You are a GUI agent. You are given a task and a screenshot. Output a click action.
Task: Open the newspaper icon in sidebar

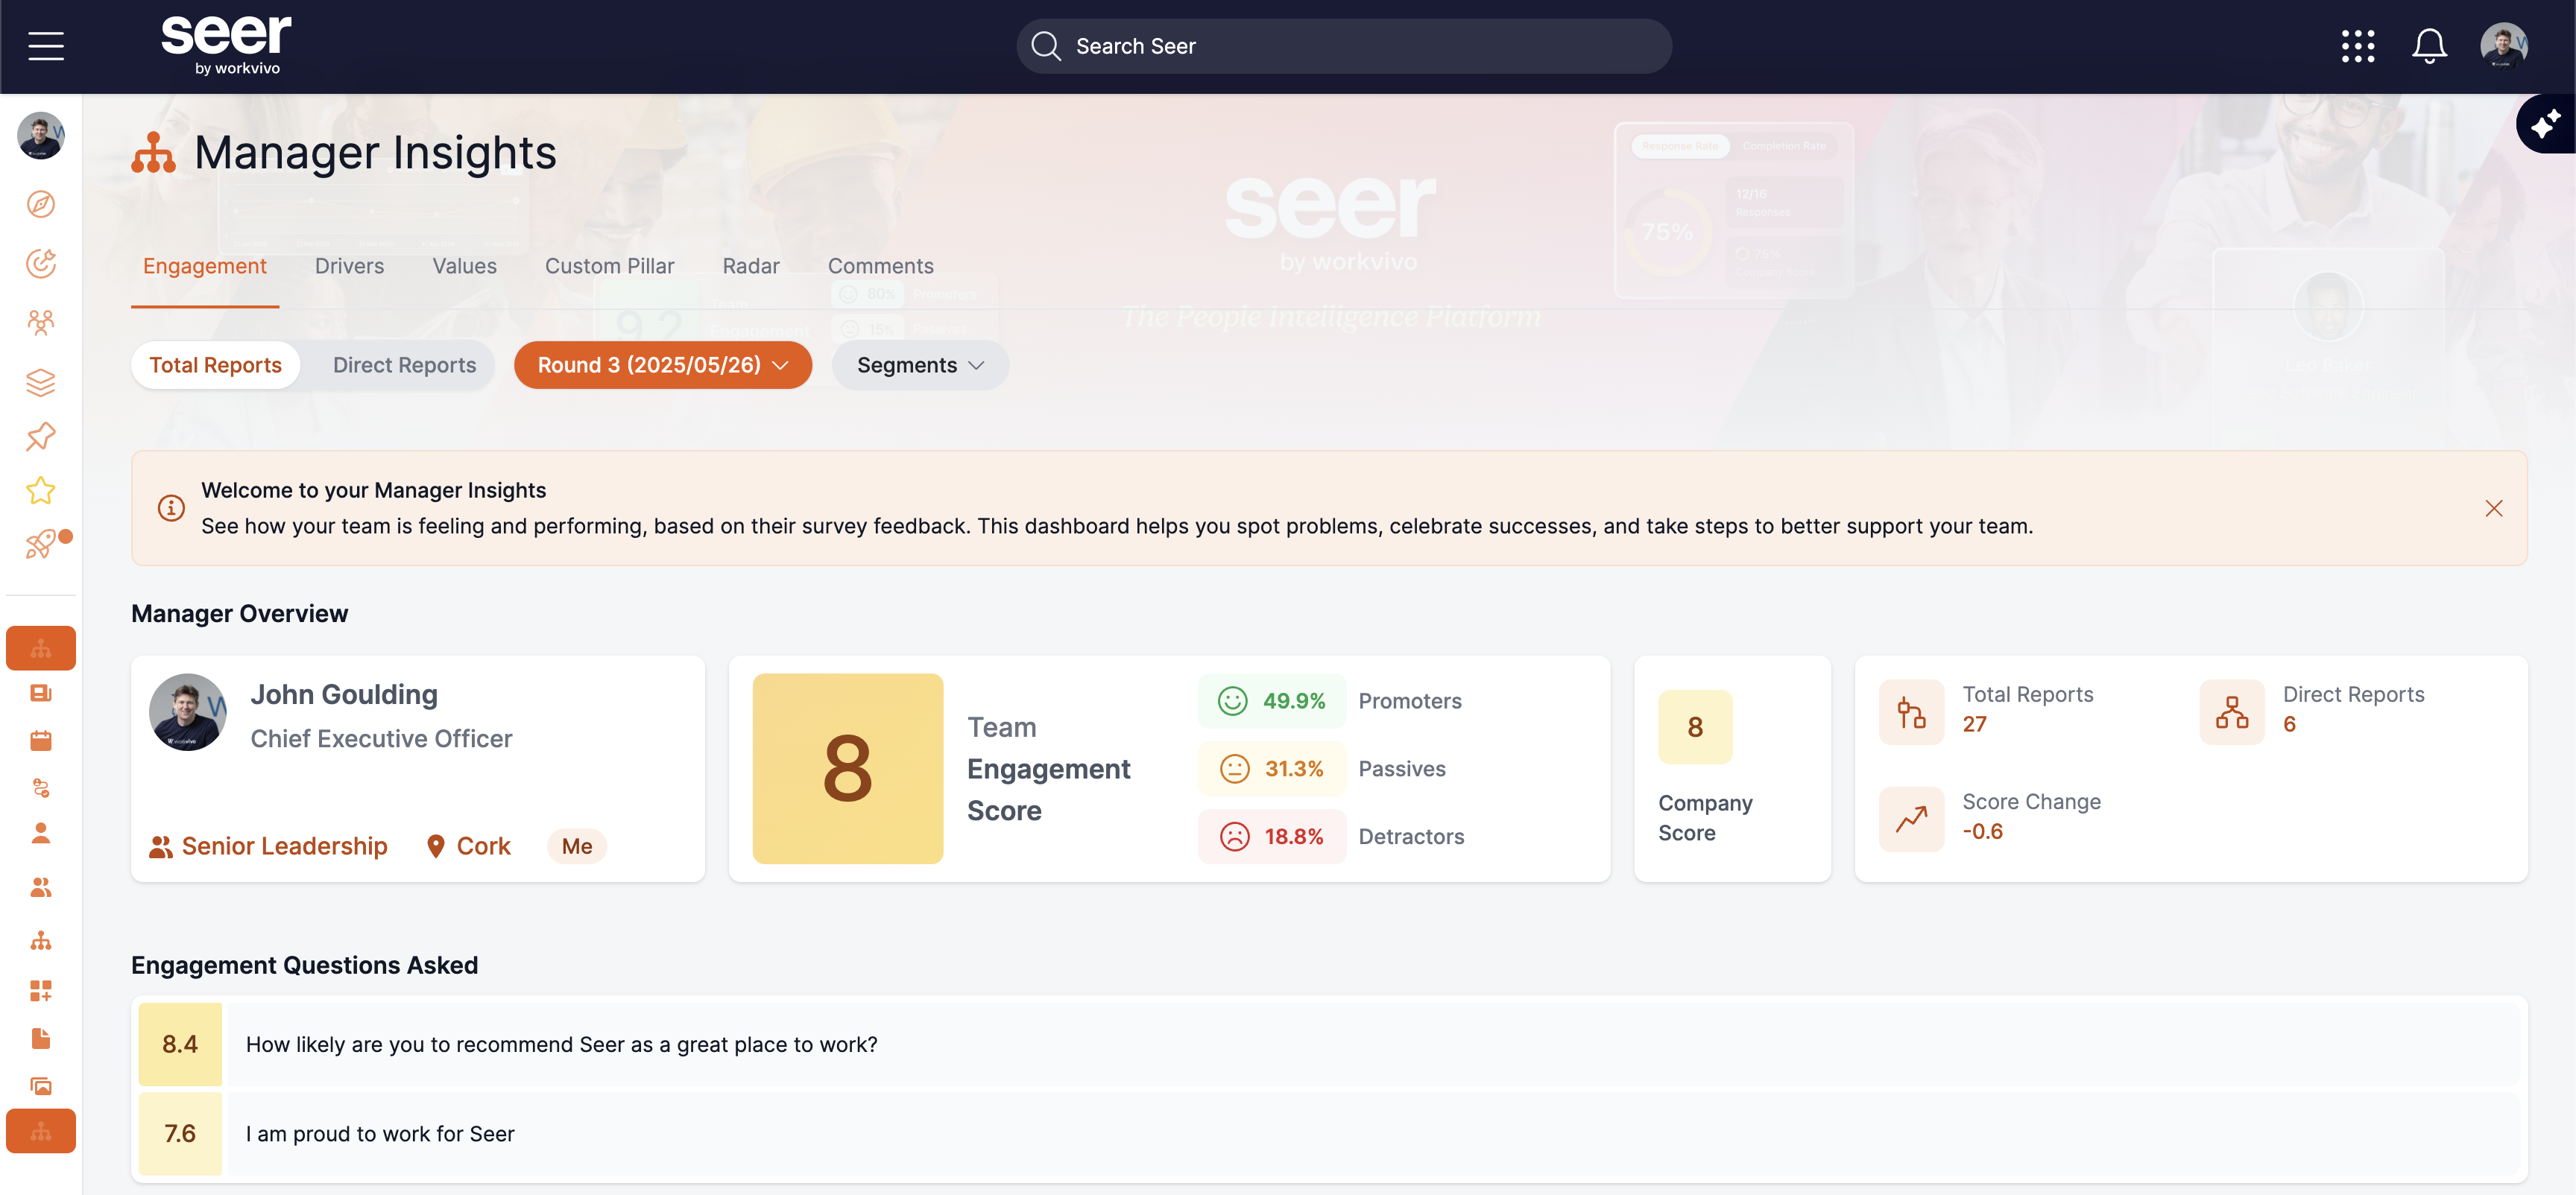[x=41, y=694]
